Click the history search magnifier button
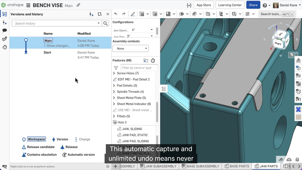The width and height of the screenshot is (302, 170). (105, 23)
